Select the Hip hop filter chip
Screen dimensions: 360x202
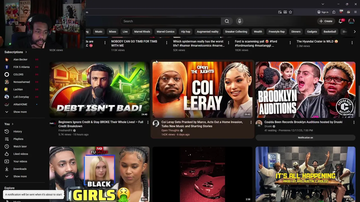click(186, 32)
